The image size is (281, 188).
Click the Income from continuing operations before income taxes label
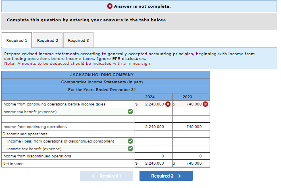coord(54,104)
